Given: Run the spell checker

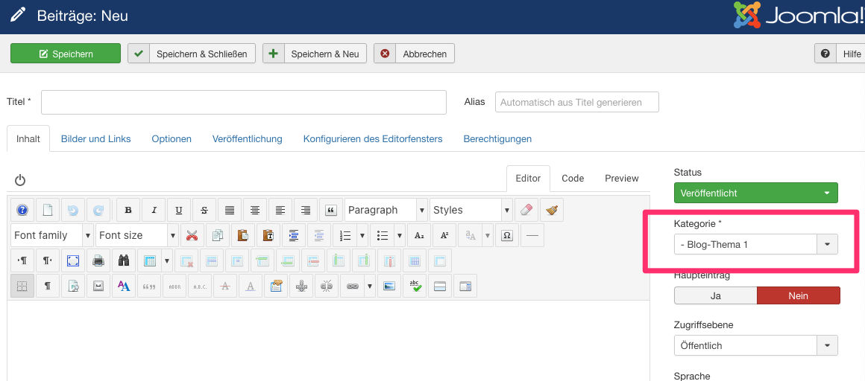Looking at the screenshot, I should tap(415, 286).
